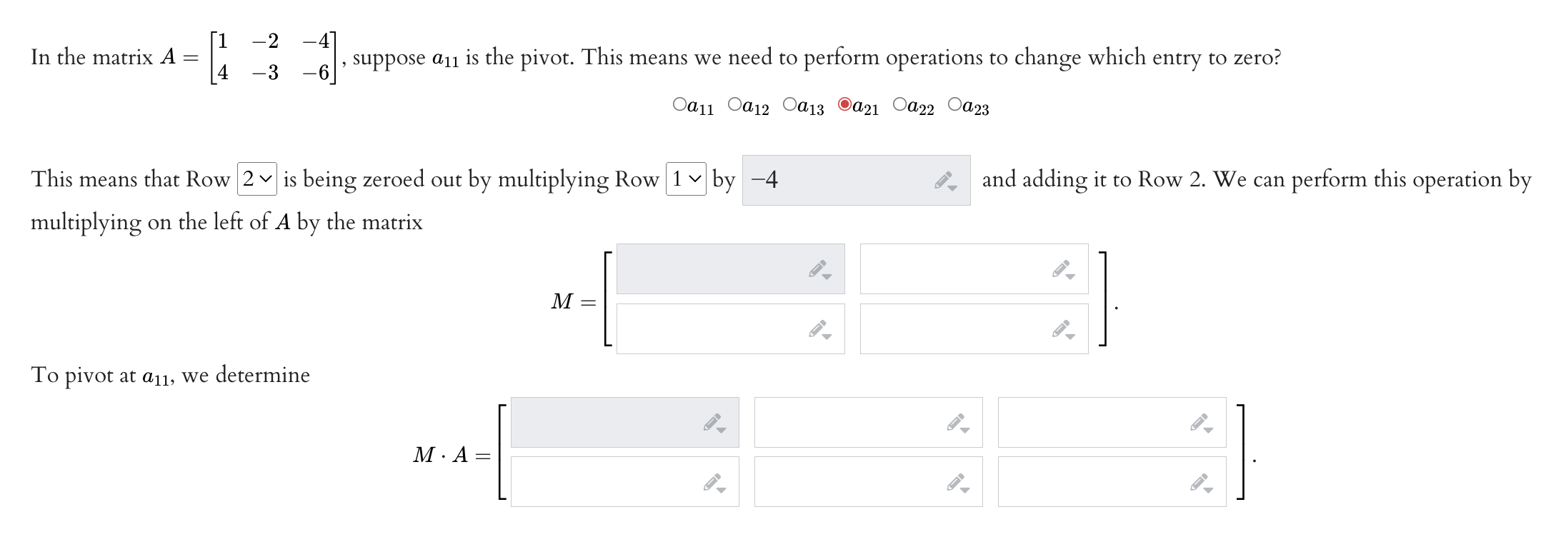Click the pencil icon in M·A's second-row middle entry

tap(957, 482)
